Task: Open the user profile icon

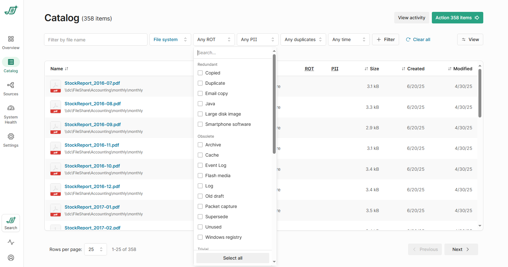Action: (11, 258)
